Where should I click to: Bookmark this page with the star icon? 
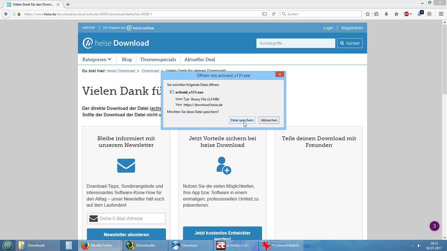point(368,14)
